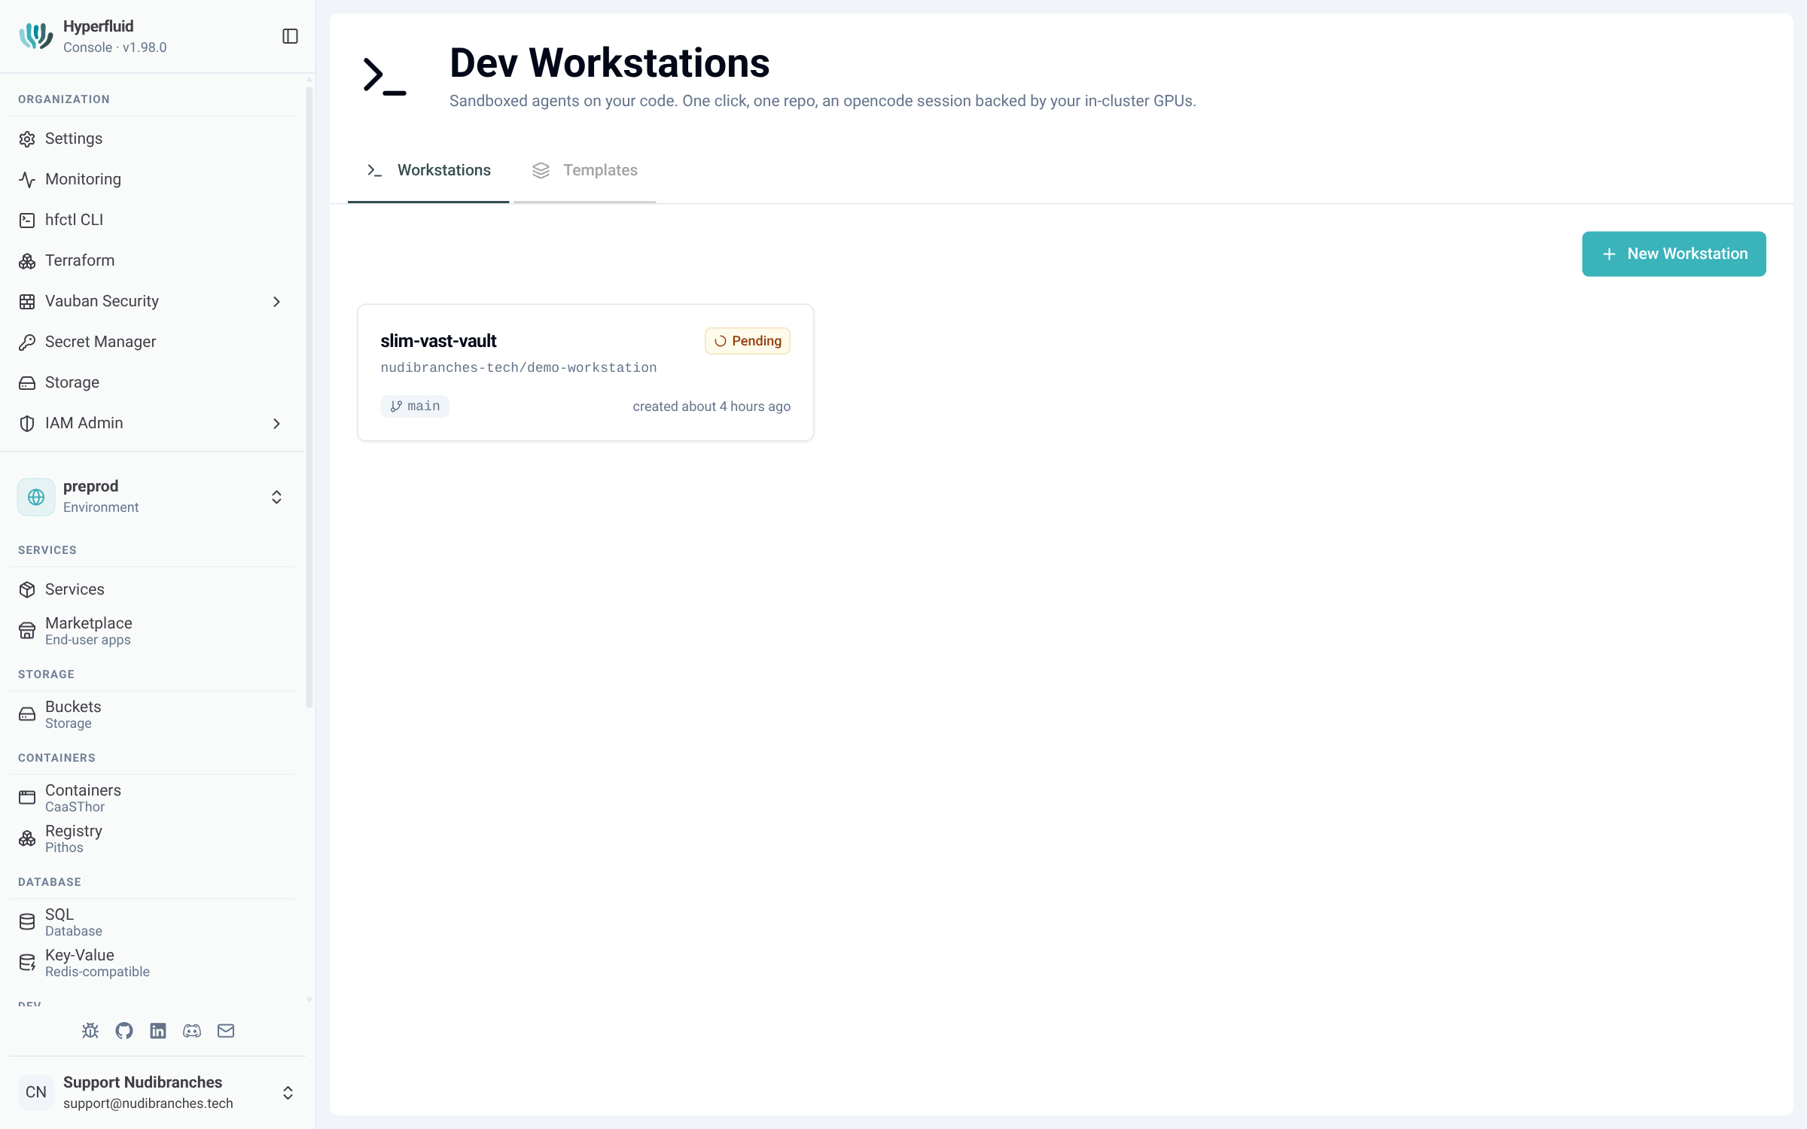Open Secret Manager label in sidebar
The height and width of the screenshot is (1129, 1807).
tap(101, 342)
